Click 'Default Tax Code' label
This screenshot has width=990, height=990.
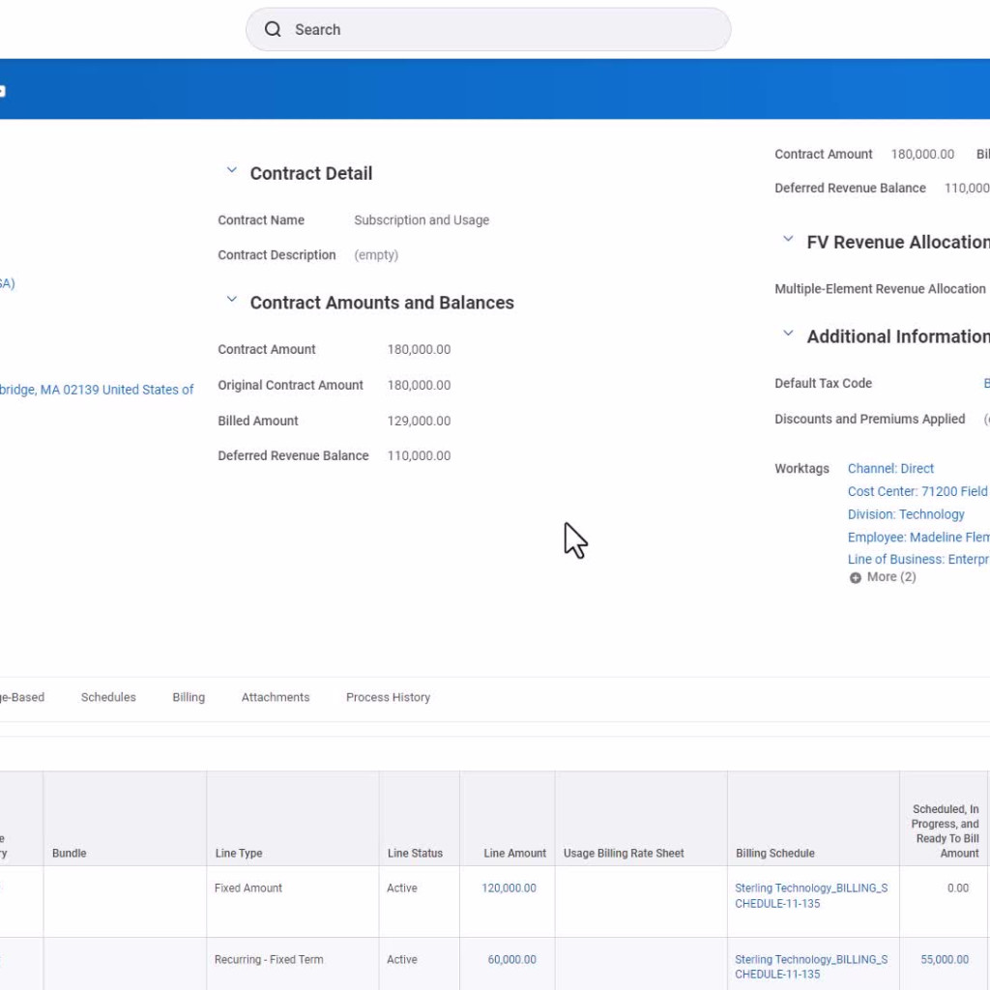pos(823,383)
